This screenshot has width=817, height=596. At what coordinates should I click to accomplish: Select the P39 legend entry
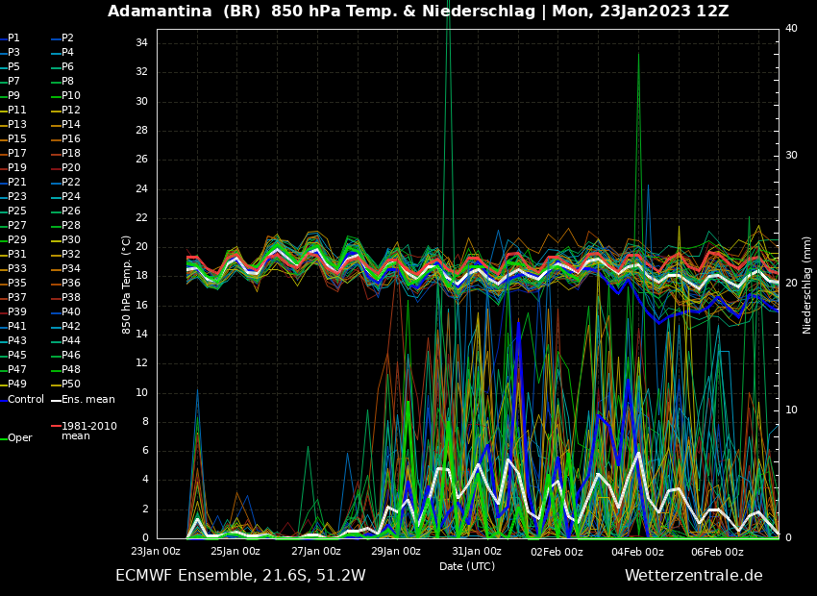coord(17,312)
